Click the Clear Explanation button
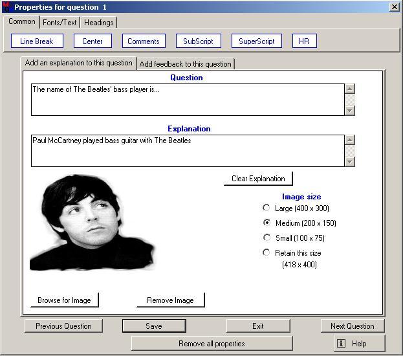The width and height of the screenshot is (403, 356). [x=258, y=179]
